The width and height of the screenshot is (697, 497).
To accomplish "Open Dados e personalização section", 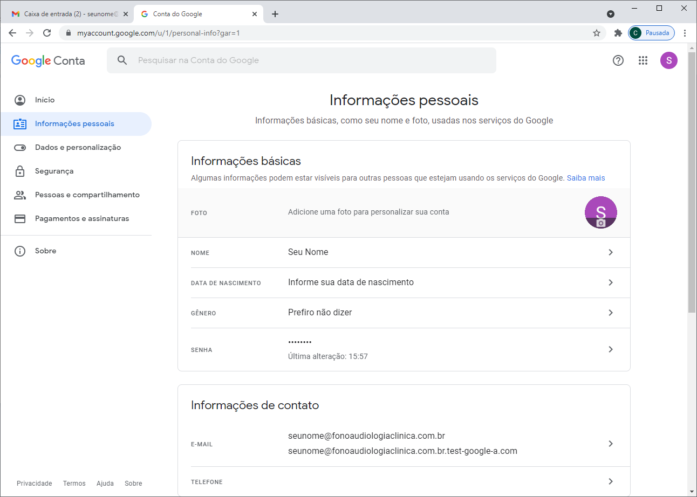I will pos(76,147).
